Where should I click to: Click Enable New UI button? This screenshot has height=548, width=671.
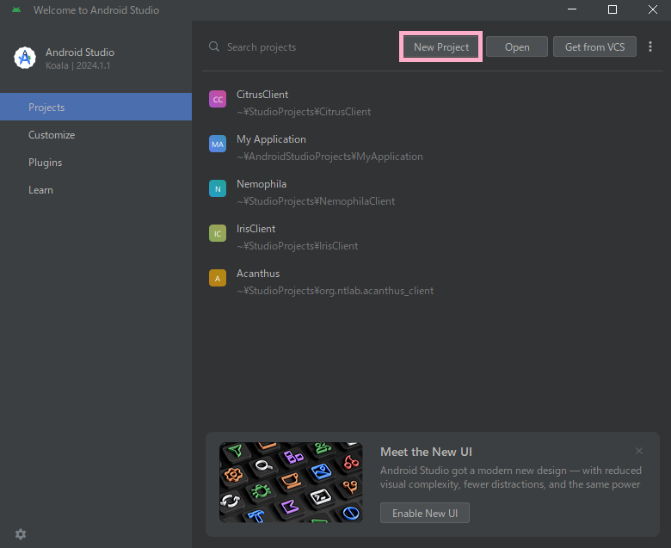point(424,513)
